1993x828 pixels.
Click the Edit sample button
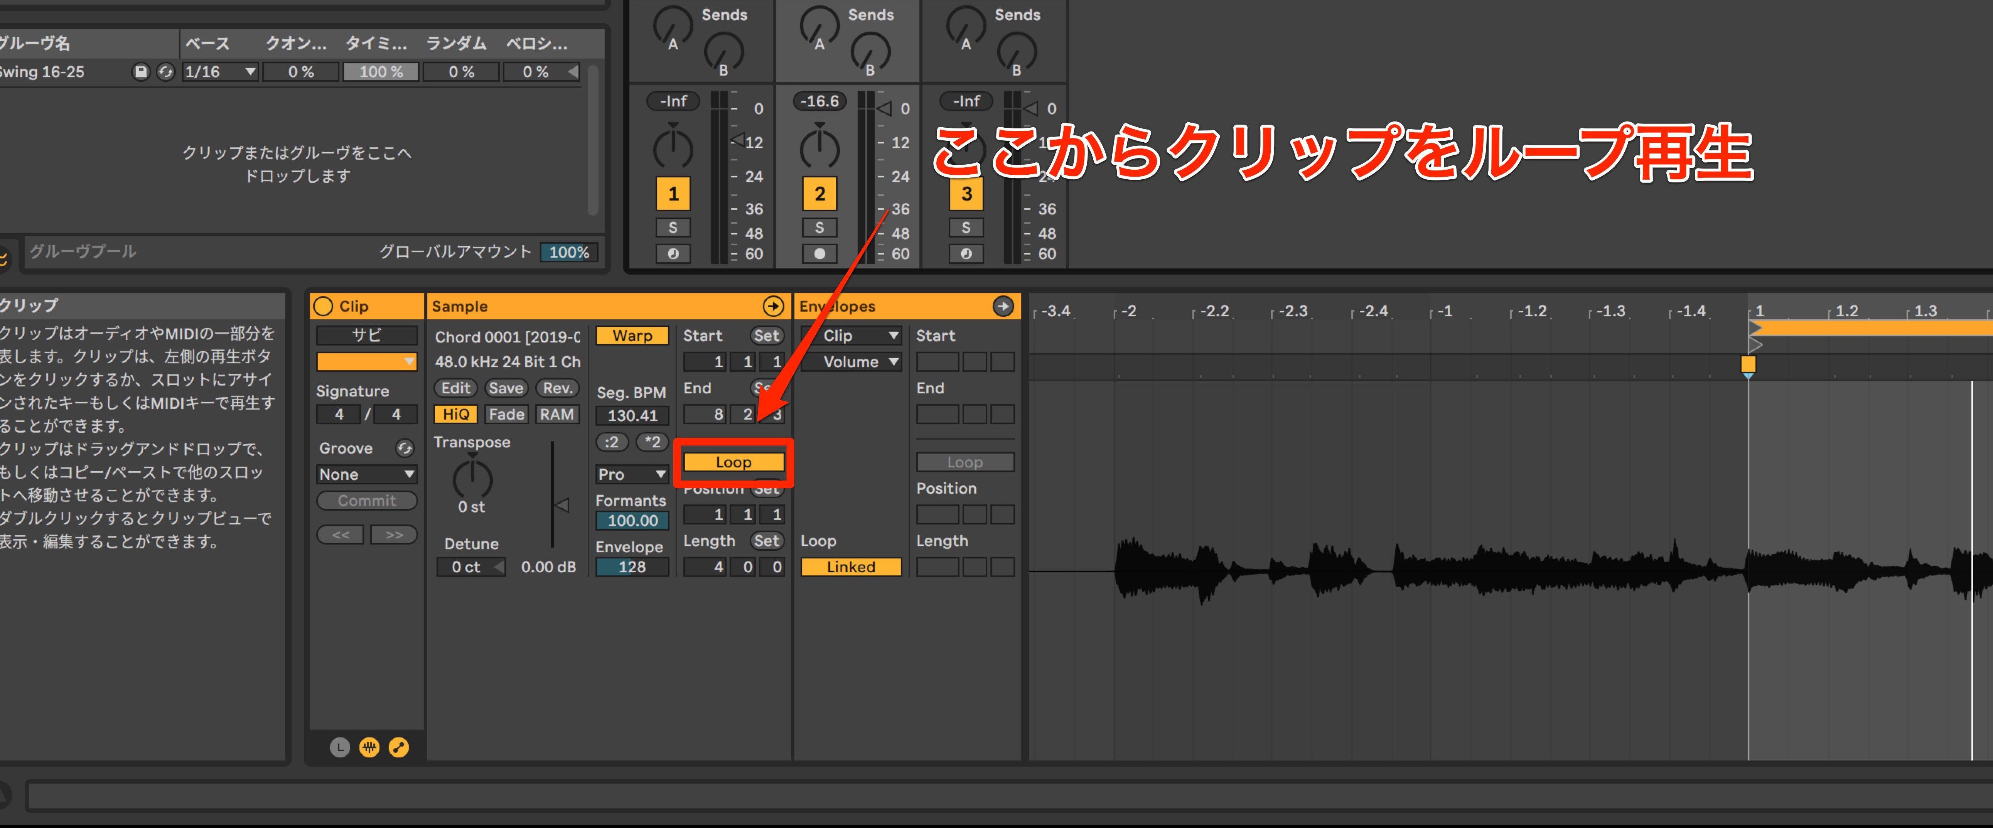pyautogui.click(x=456, y=388)
